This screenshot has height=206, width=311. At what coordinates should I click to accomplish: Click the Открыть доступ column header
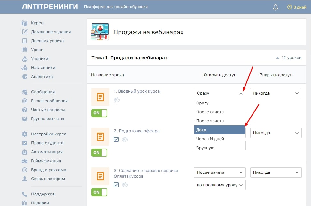coord(220,75)
